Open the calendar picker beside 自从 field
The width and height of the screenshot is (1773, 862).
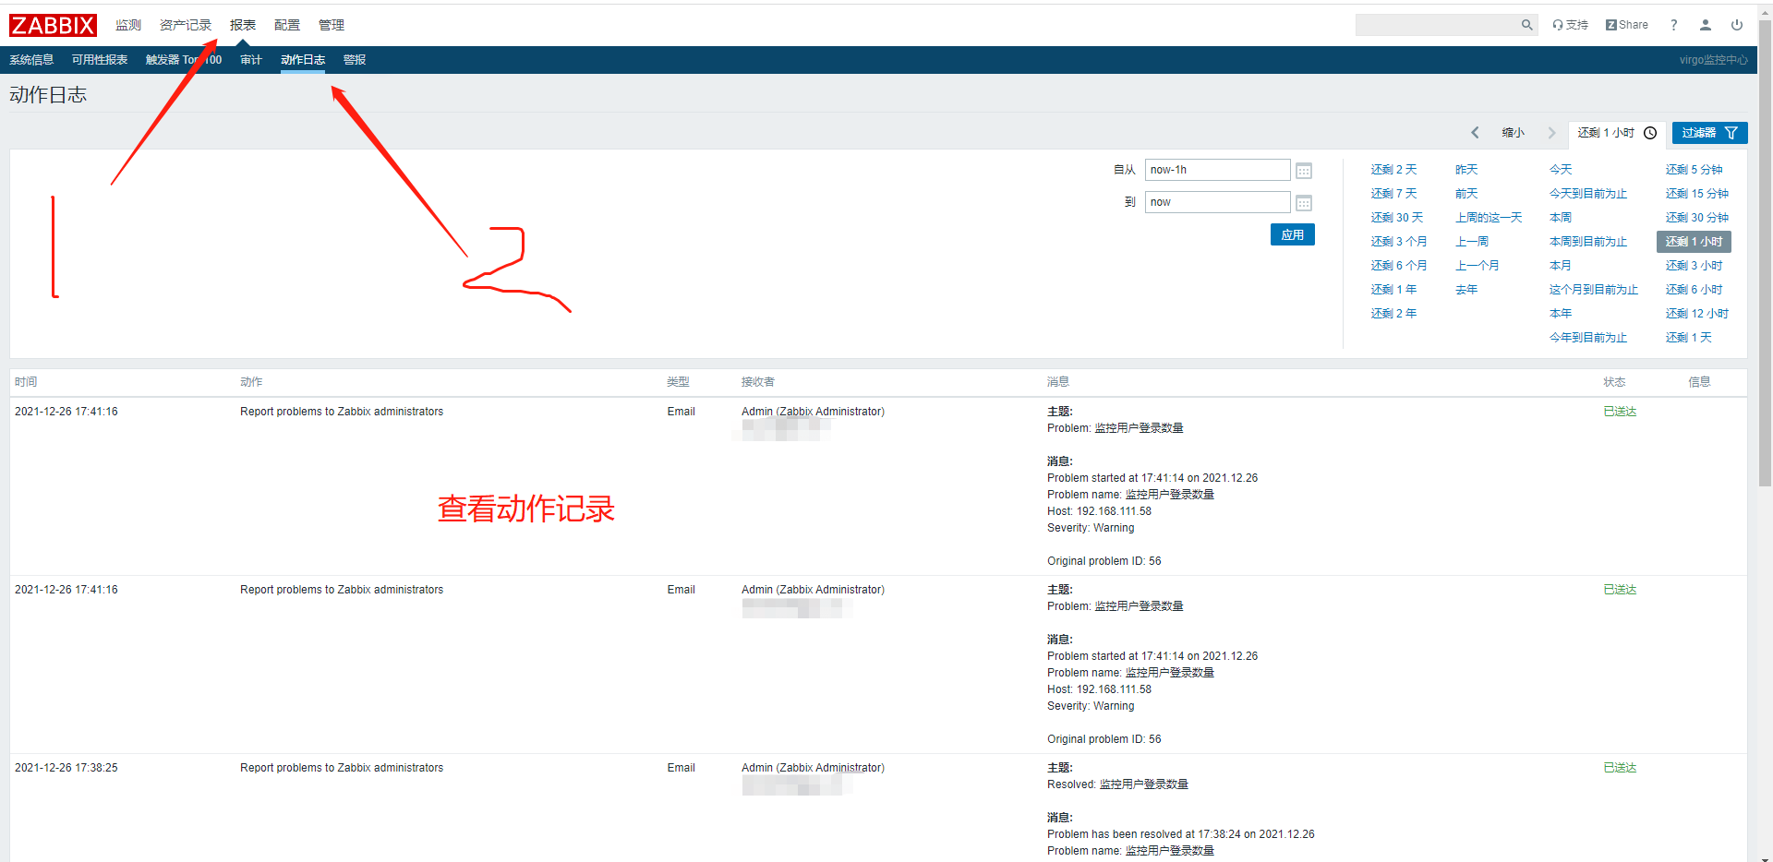[x=1303, y=170]
